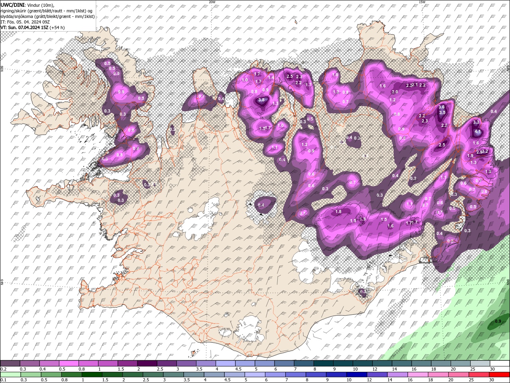Screen dimensions: 510x383
Task: Click the valid time line 'VT: Sun. 07.04.2024 15Z'
Action: [x=24, y=28]
